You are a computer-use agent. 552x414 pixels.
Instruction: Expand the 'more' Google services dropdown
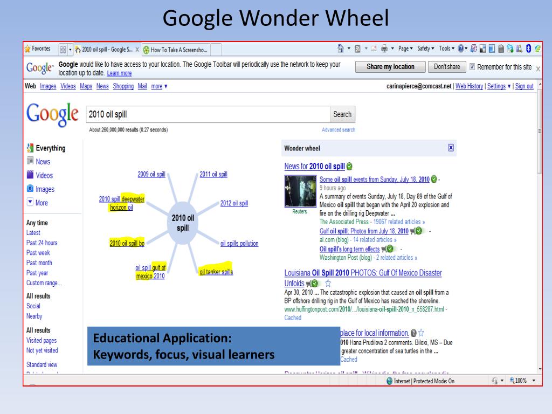[x=159, y=86]
